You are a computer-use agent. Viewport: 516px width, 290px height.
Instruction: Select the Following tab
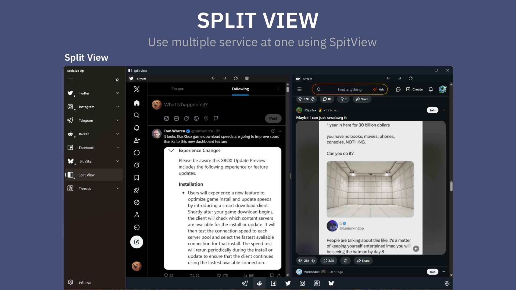240,89
